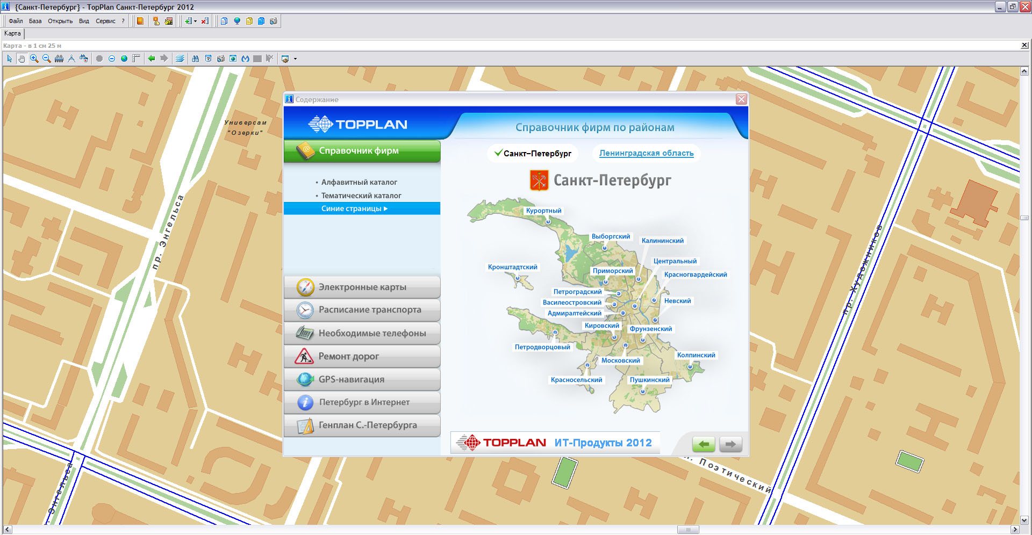Click the remove database red X icon
1032x535 pixels.
pos(205,21)
